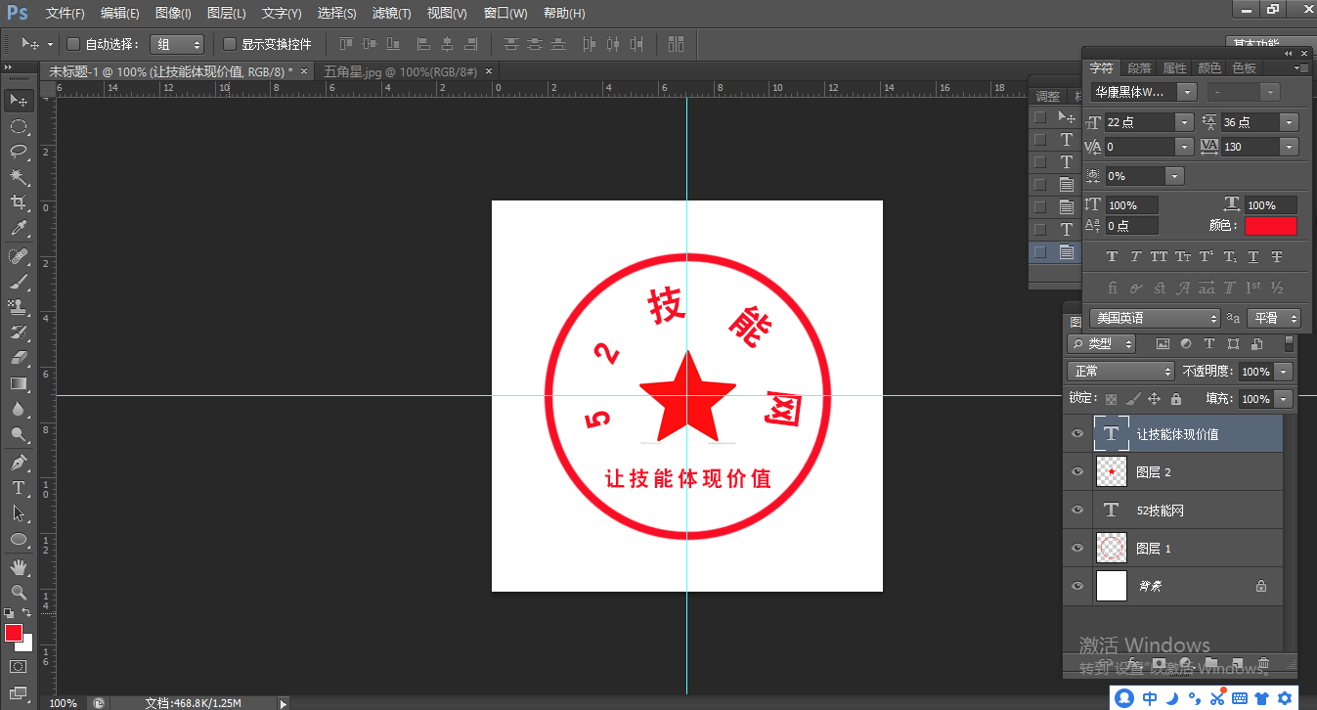Select the Crop tool
Viewport: 1317px width, 710px height.
(x=19, y=202)
